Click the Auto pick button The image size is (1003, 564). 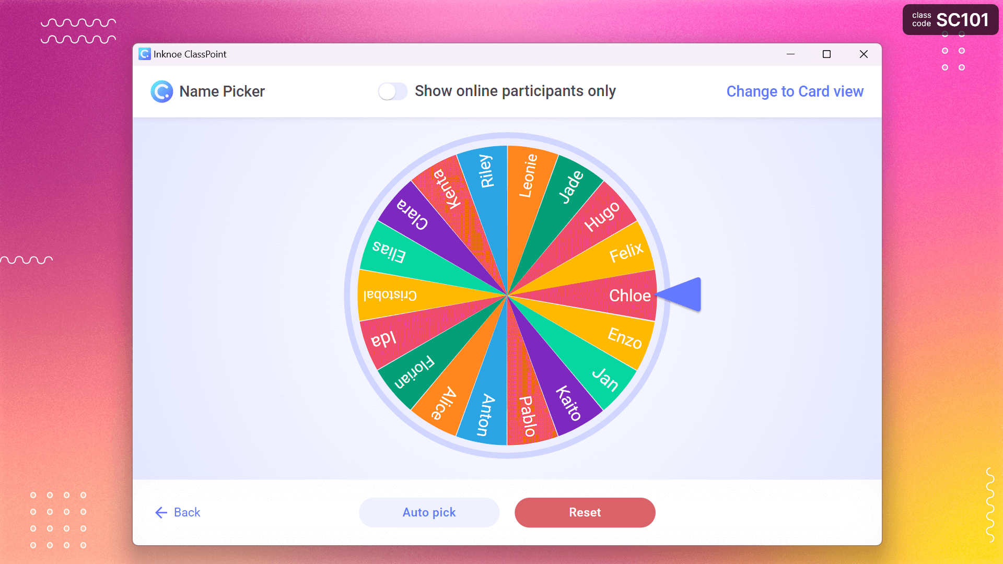coord(429,512)
